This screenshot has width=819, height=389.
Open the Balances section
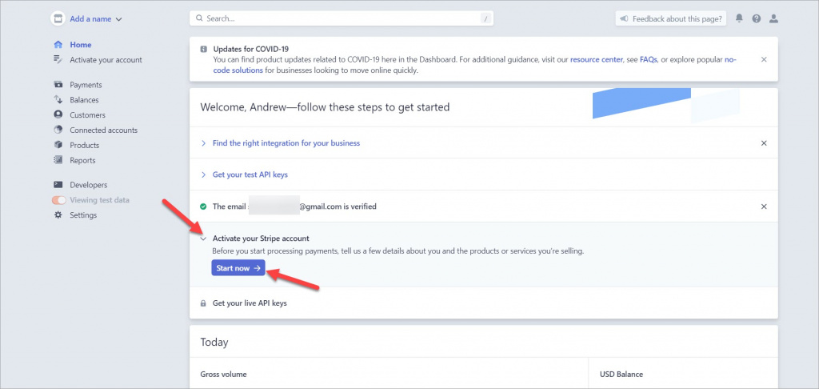click(x=84, y=100)
